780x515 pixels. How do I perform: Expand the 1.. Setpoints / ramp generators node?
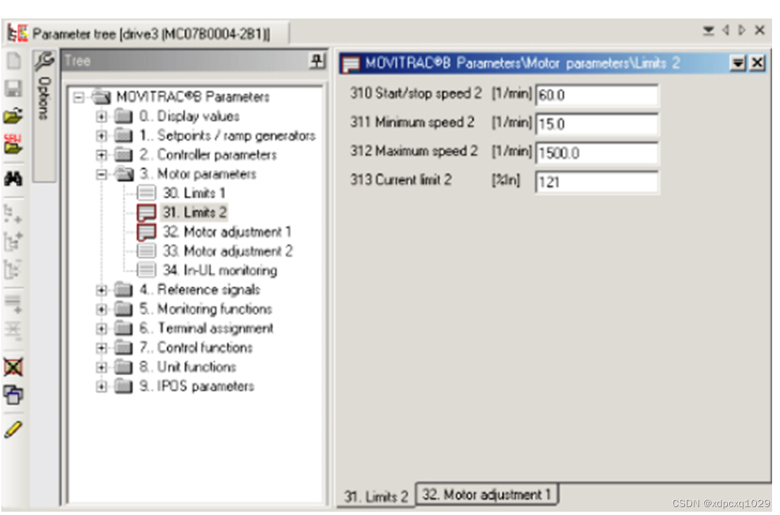tap(102, 135)
